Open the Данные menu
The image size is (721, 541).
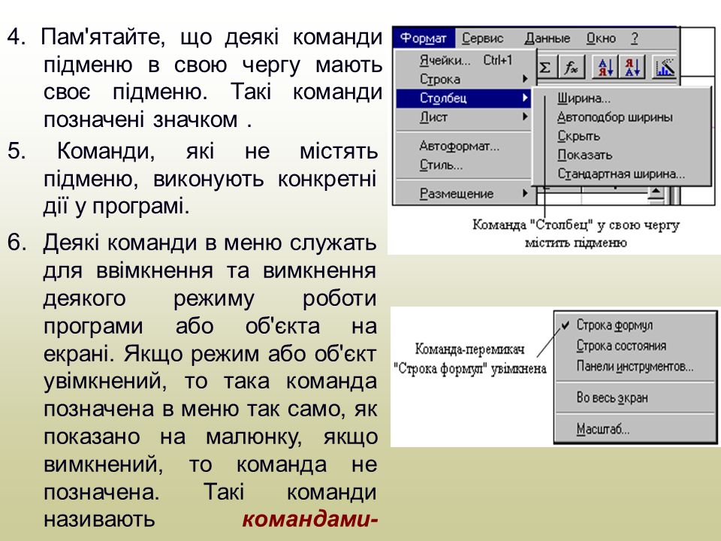[548, 38]
